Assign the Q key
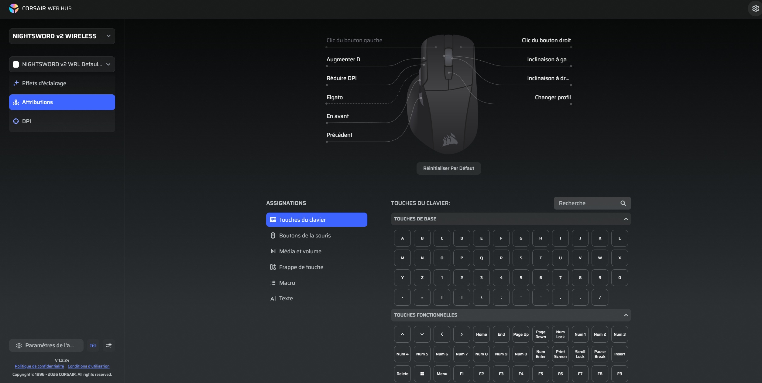 [481, 258]
